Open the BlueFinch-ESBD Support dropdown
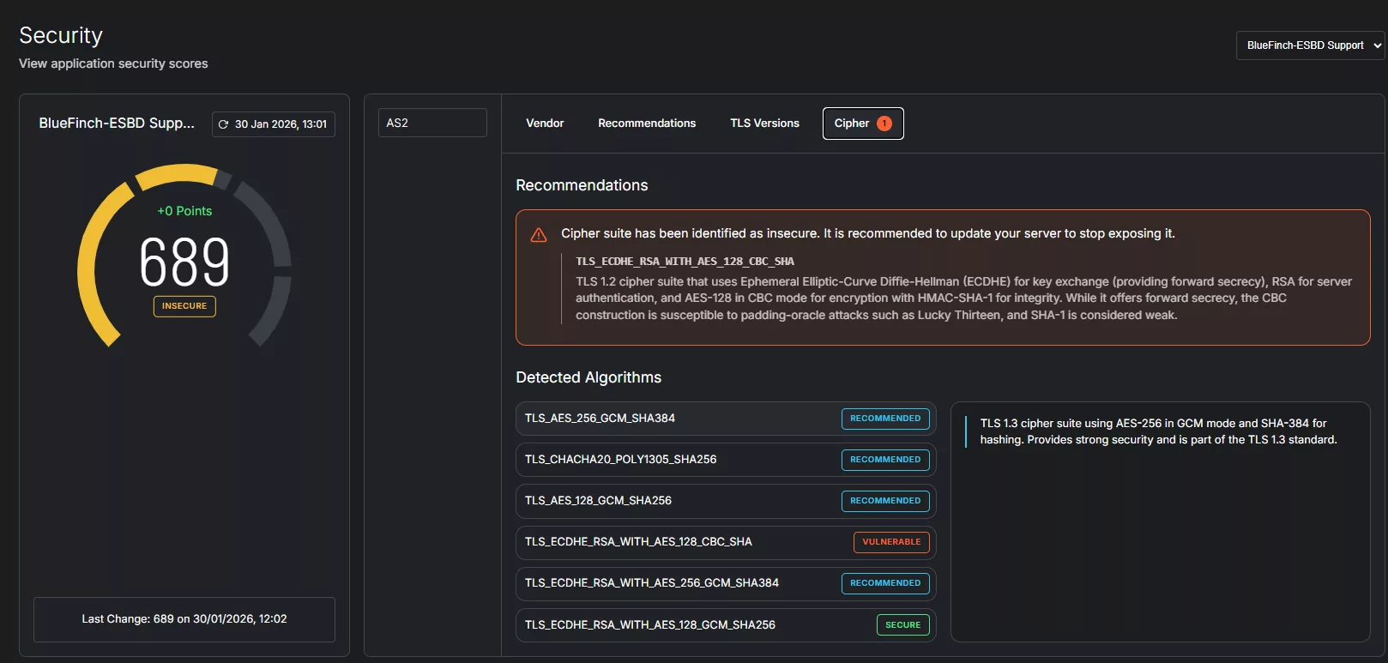The image size is (1388, 663). pyautogui.click(x=1311, y=45)
